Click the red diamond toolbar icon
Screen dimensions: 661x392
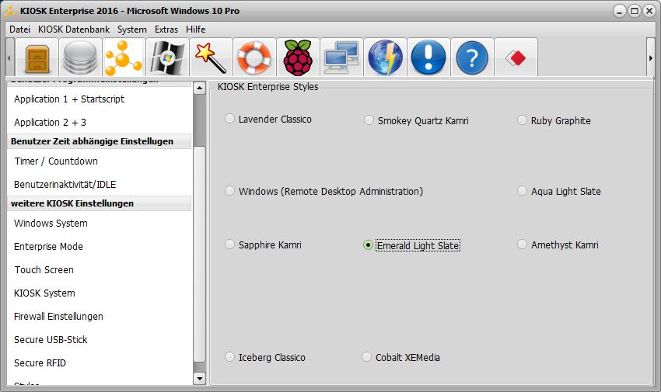(516, 57)
